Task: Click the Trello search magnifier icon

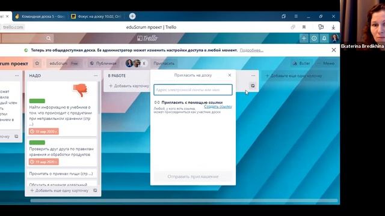Action: pos(49,38)
